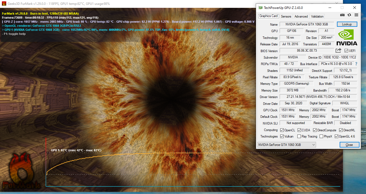
Task: Click the BIOS Version field
Action: coord(307,51)
